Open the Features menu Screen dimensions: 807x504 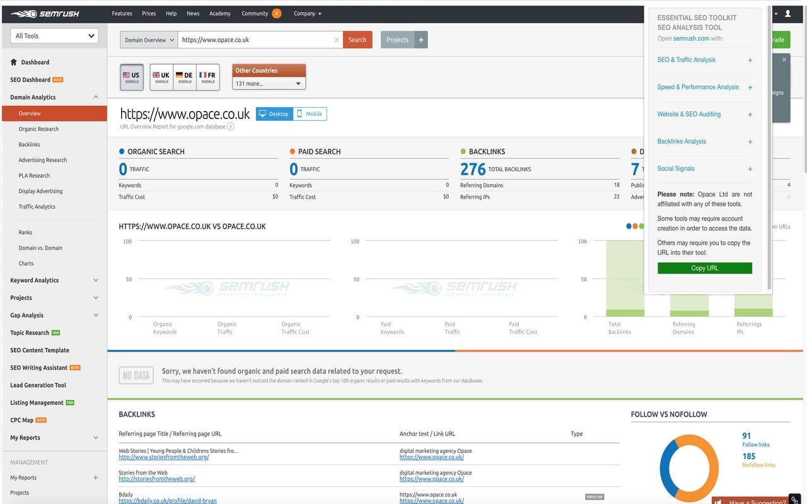pos(122,13)
